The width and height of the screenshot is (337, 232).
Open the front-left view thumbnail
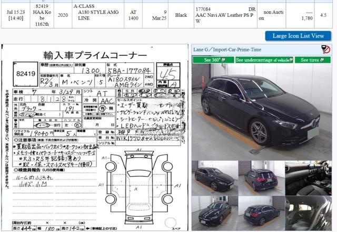pyautogui.click(x=214, y=177)
